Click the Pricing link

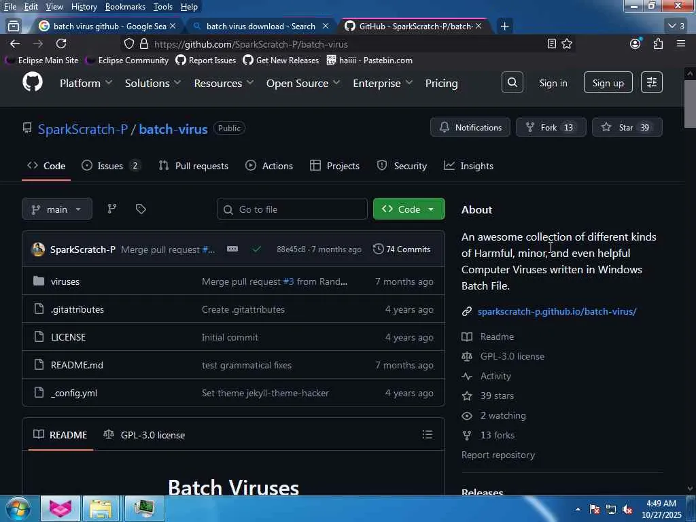coord(441,83)
